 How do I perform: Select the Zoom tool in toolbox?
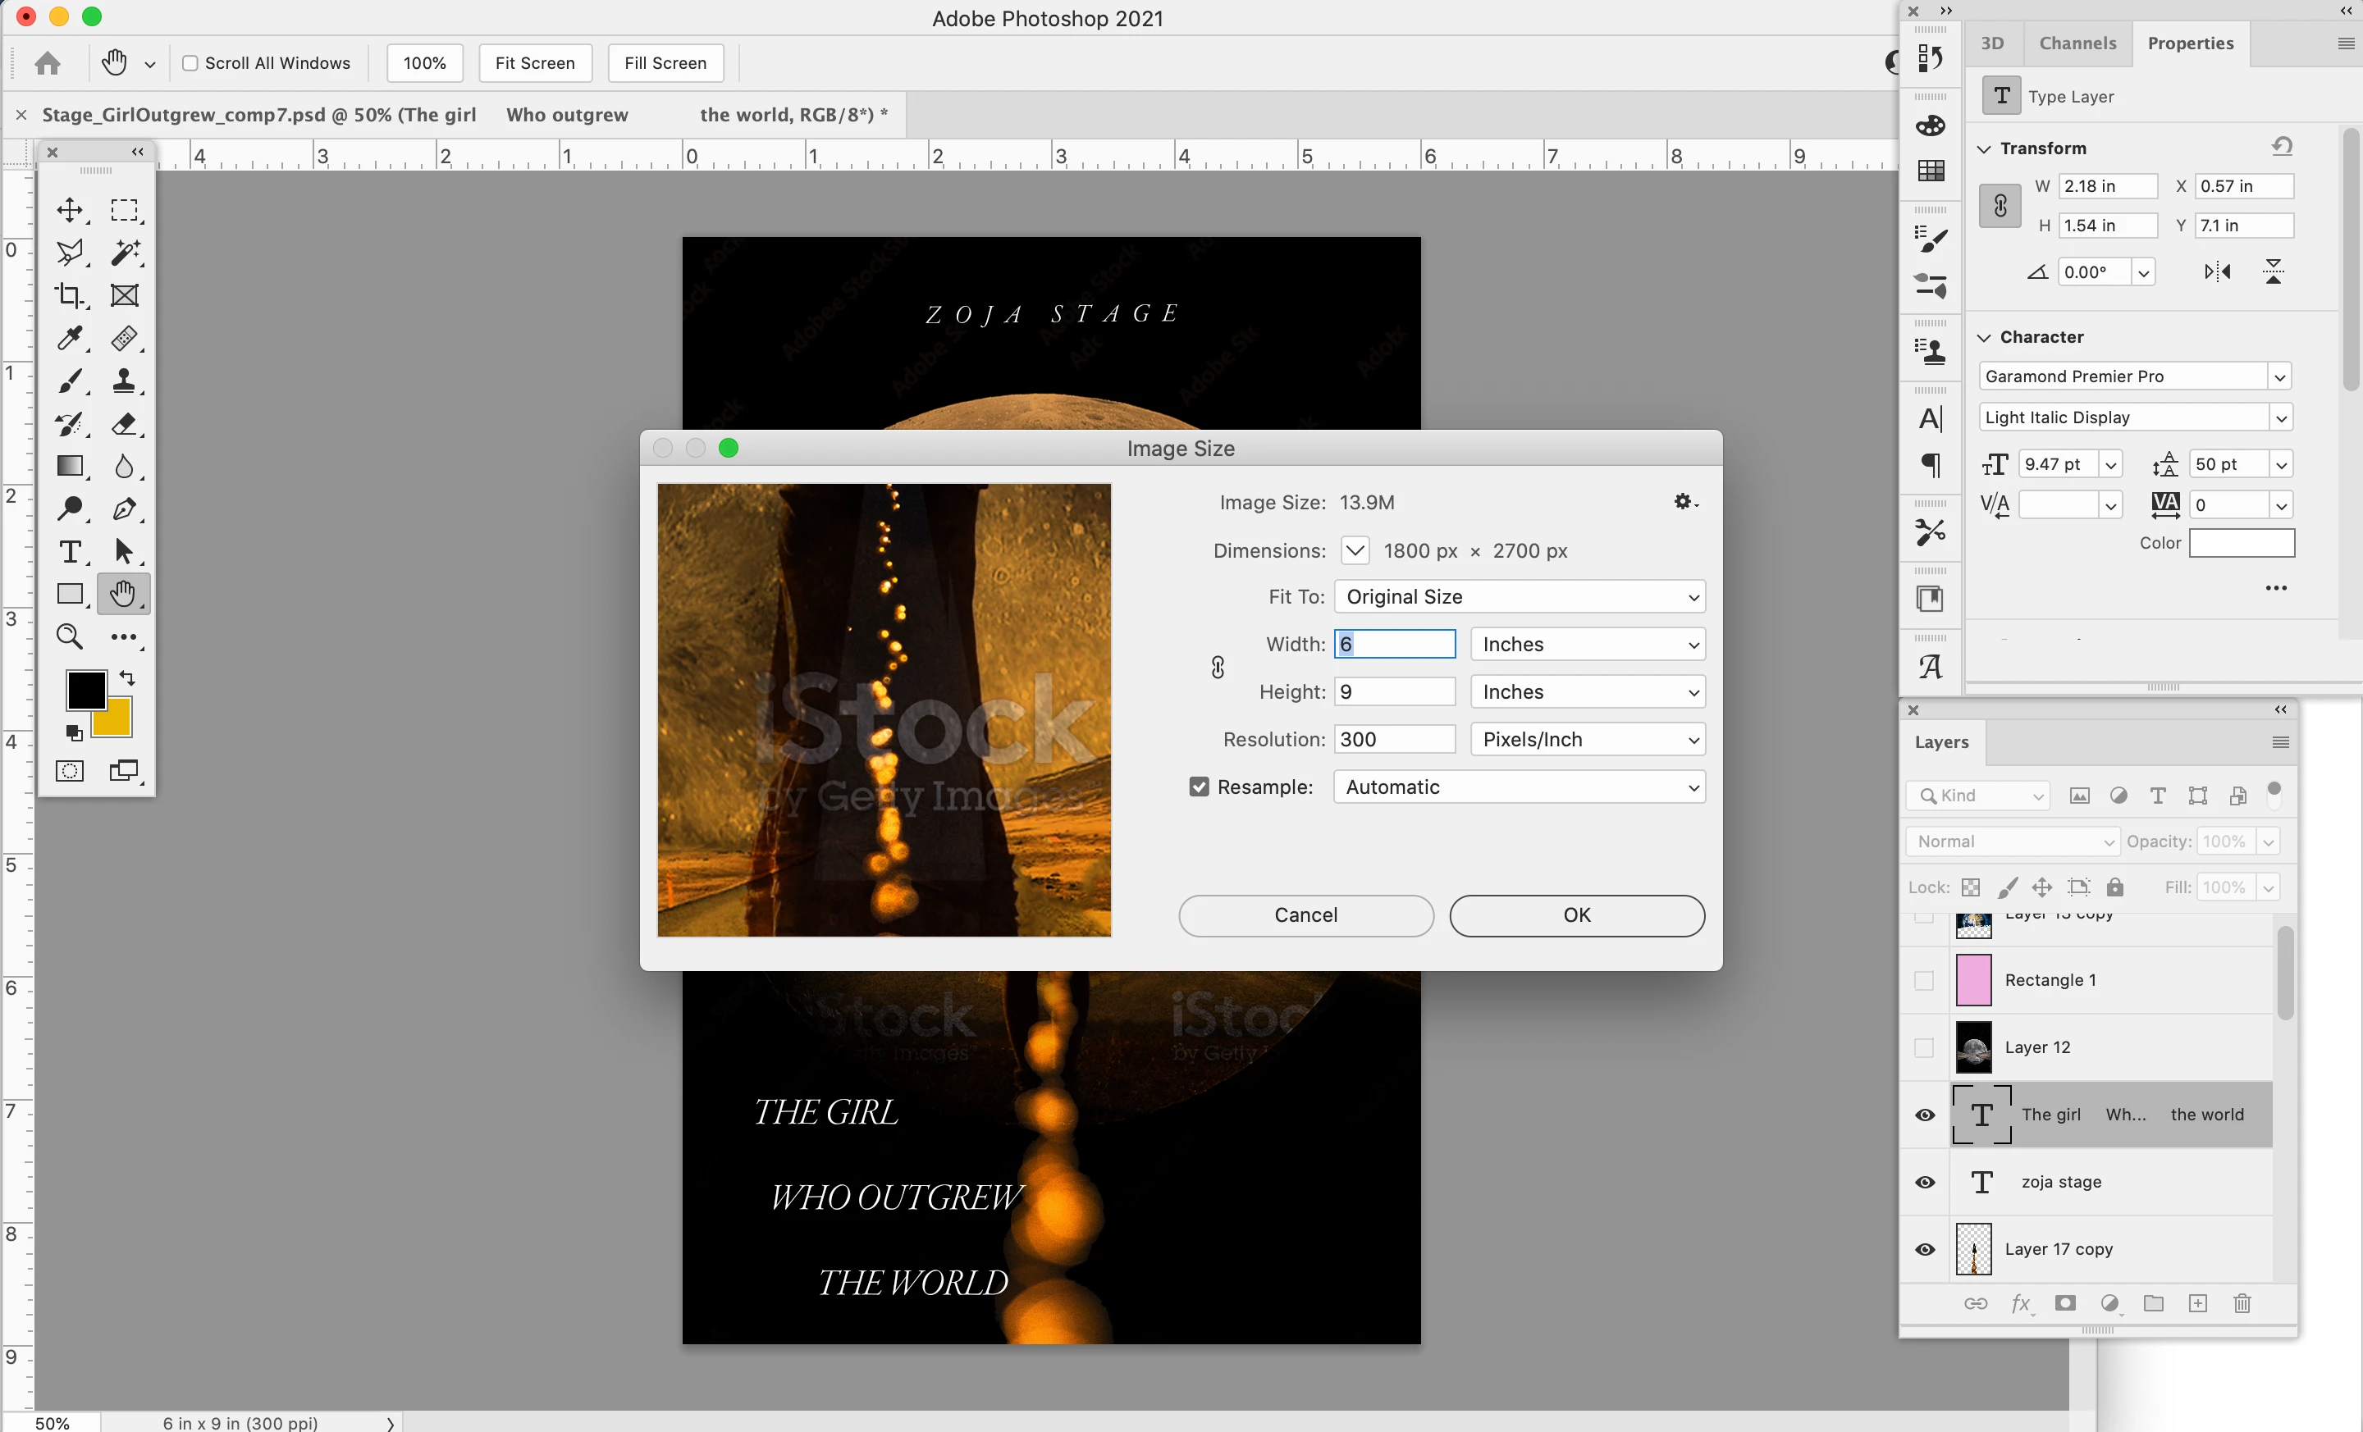[69, 636]
